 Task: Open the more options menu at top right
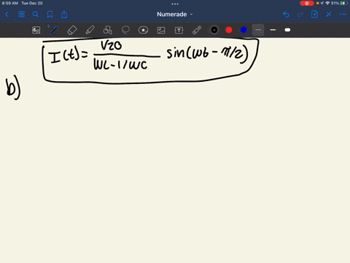(343, 15)
